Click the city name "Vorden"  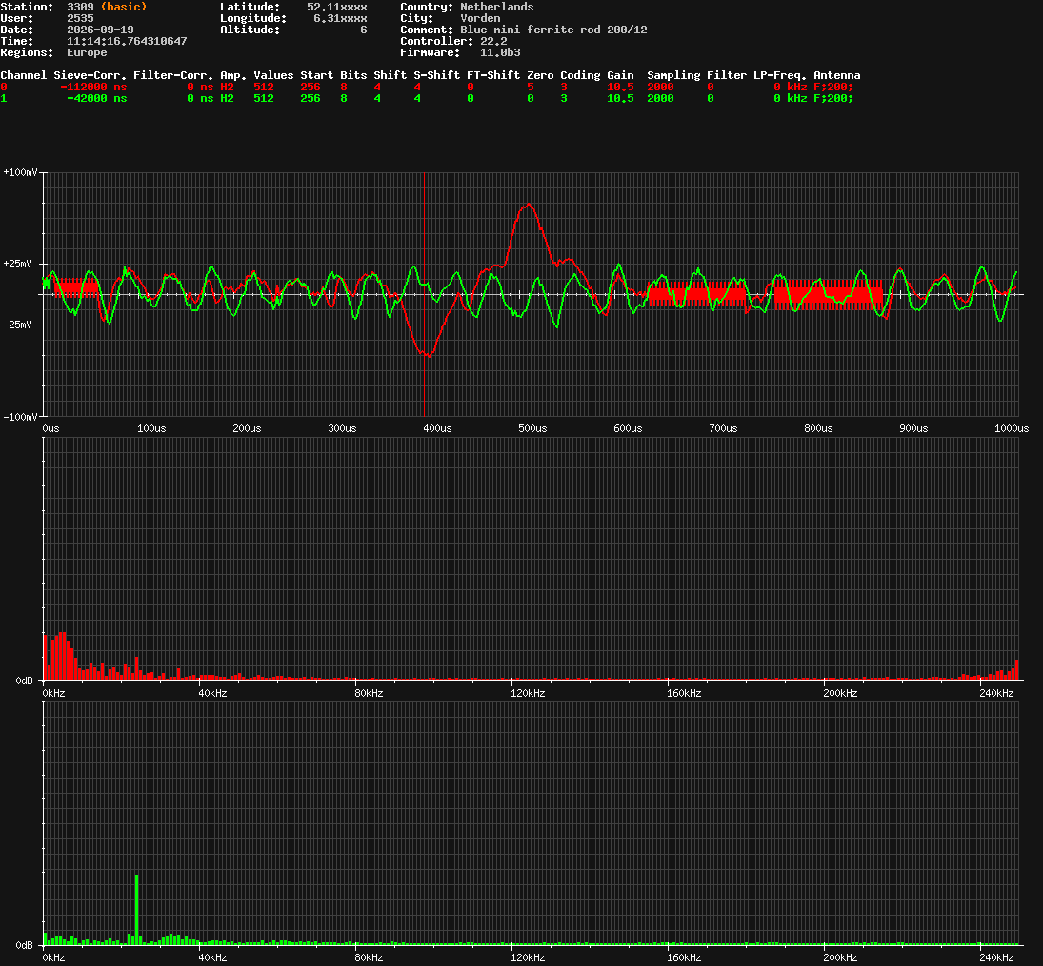480,18
